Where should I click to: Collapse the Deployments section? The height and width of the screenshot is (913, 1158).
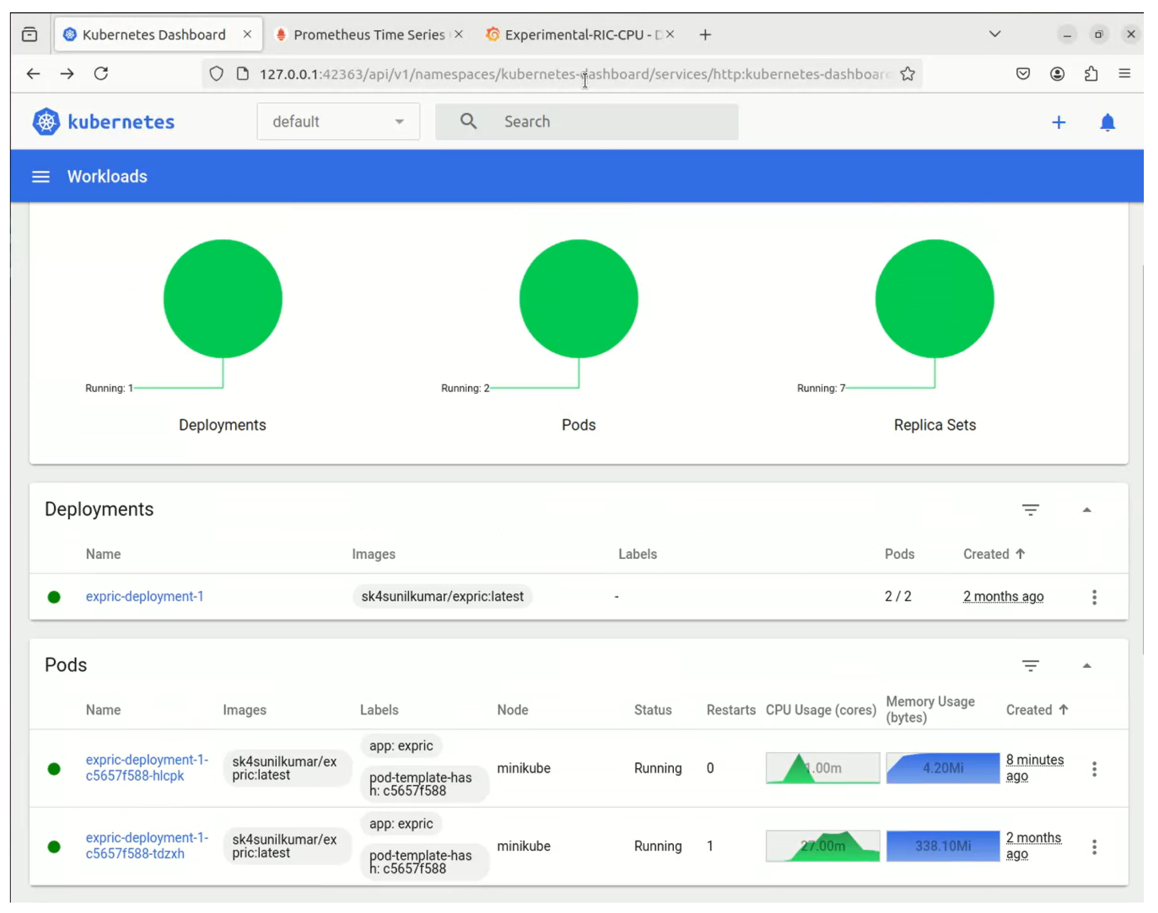[x=1086, y=509]
